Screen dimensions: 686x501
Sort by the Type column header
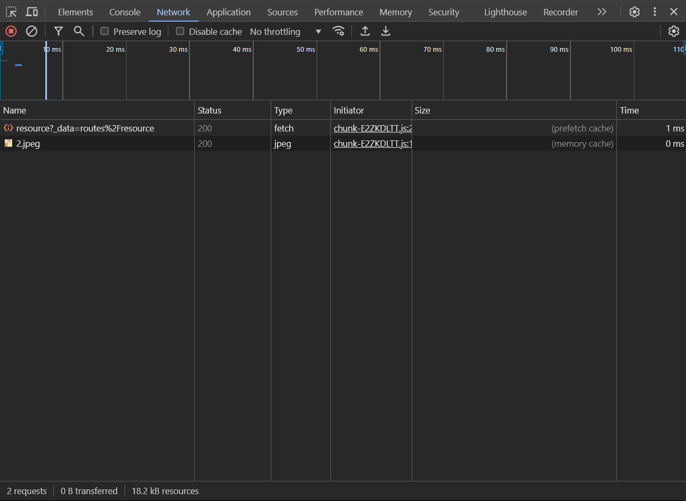[x=301, y=110]
